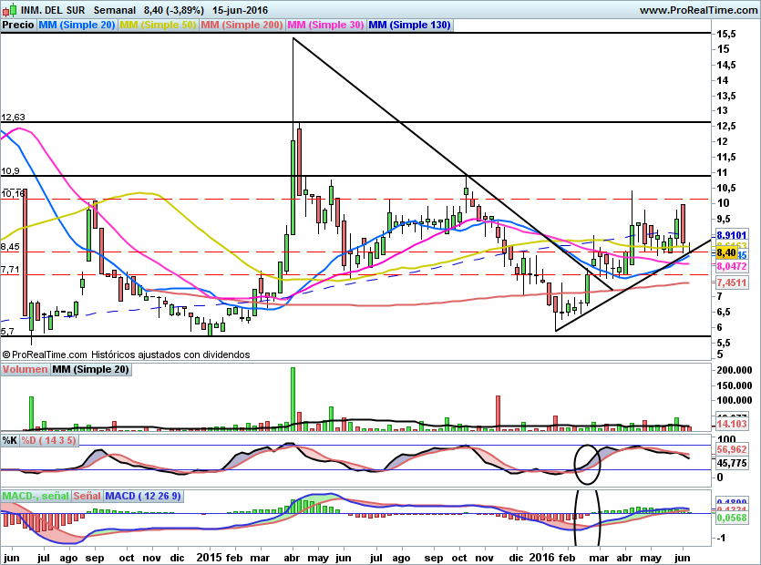
Task: Click the %K stochastic label
Action: coord(10,440)
